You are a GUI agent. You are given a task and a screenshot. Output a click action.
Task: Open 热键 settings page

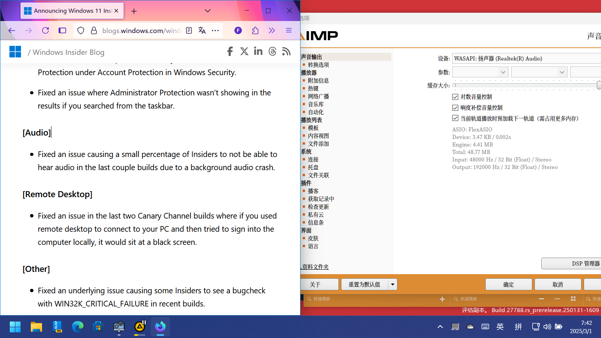coord(313,88)
